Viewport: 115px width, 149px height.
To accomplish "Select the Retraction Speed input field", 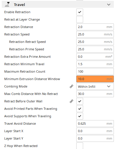I will 95,34.
